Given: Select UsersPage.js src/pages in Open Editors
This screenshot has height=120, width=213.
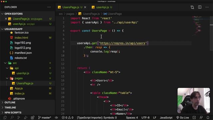Looking at the screenshot, I should [x=28, y=19].
